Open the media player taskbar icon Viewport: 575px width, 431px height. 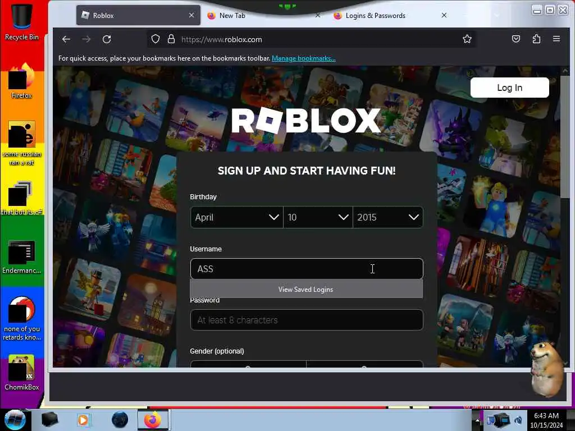click(x=84, y=420)
